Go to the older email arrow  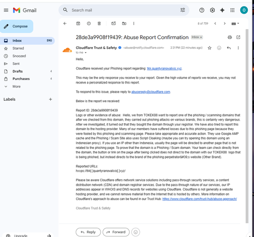pyautogui.click(x=225, y=23)
